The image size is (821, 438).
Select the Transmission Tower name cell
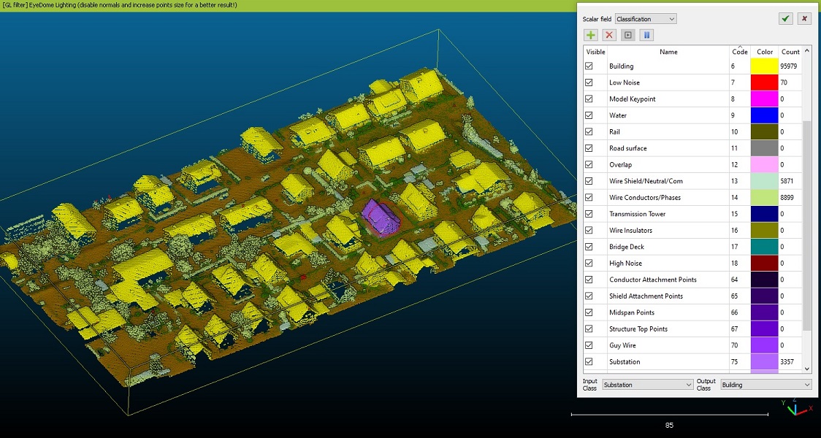[x=668, y=214]
